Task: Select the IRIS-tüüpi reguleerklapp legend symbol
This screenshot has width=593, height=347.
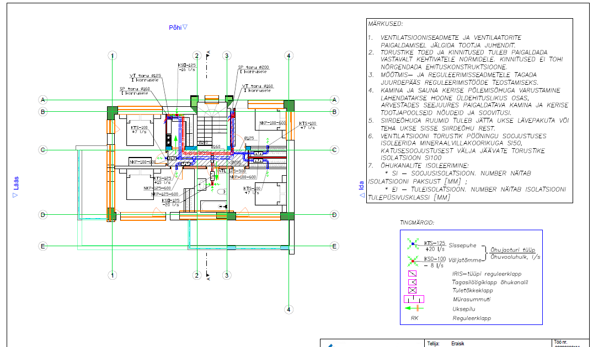Action: tap(412, 274)
